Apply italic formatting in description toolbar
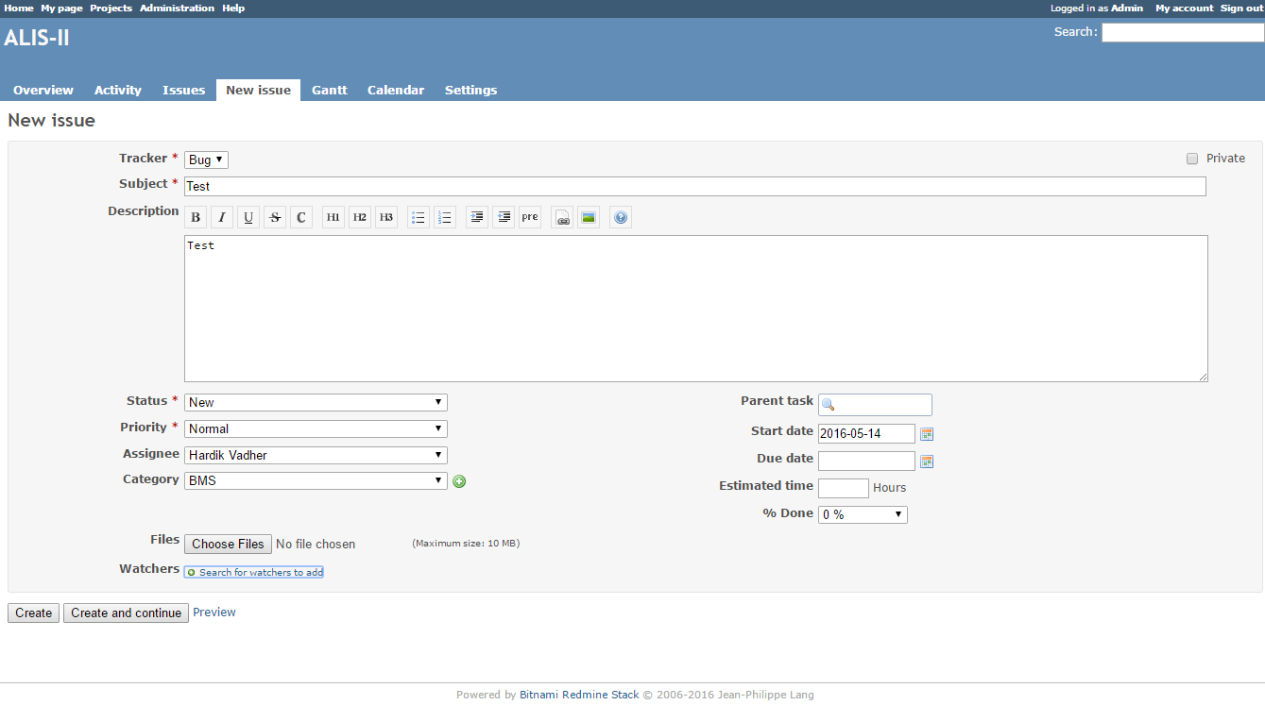The image size is (1265, 705). coord(222,218)
